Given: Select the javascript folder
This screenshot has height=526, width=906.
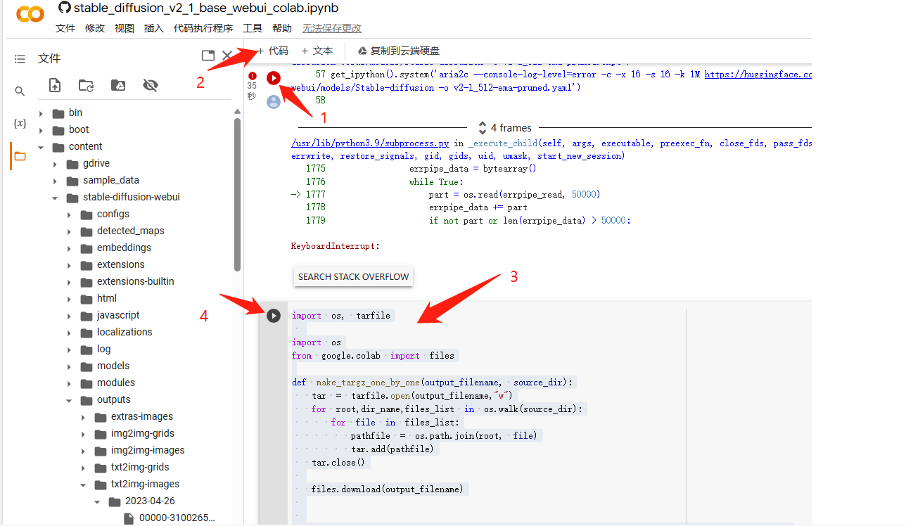Looking at the screenshot, I should coord(118,315).
